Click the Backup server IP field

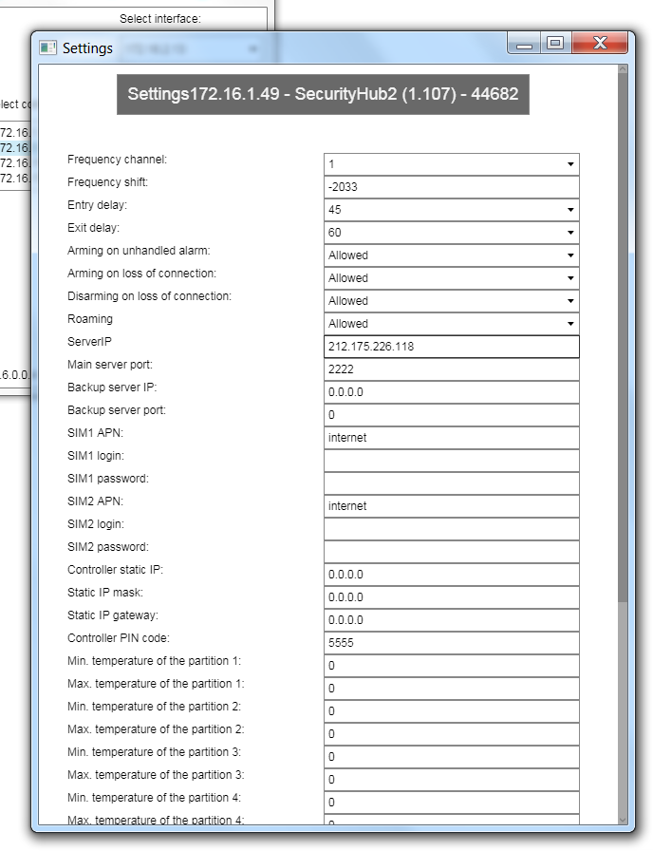click(451, 392)
